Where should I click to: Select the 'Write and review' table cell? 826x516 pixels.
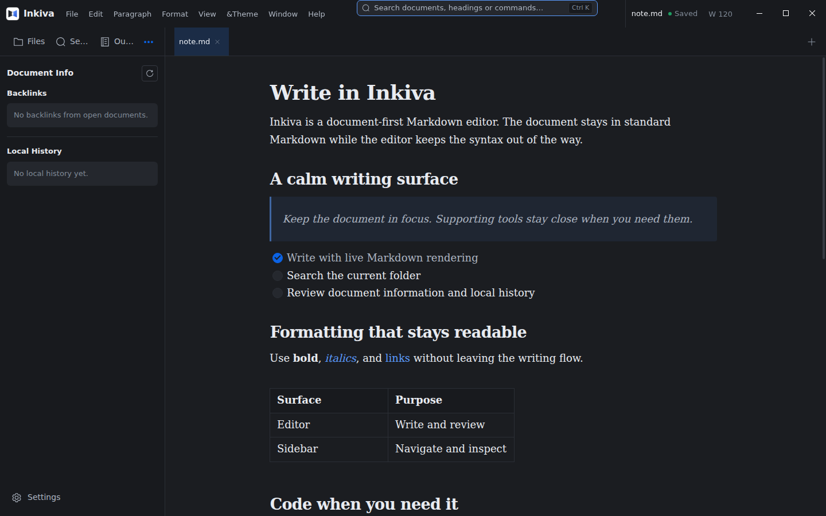click(451, 425)
